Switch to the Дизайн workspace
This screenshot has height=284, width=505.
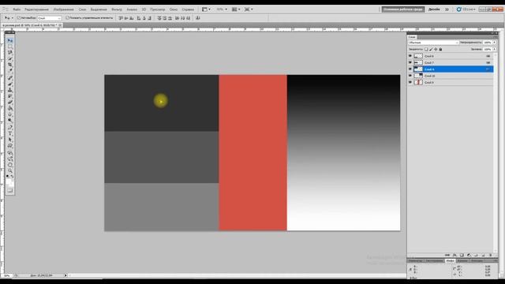tap(434, 9)
